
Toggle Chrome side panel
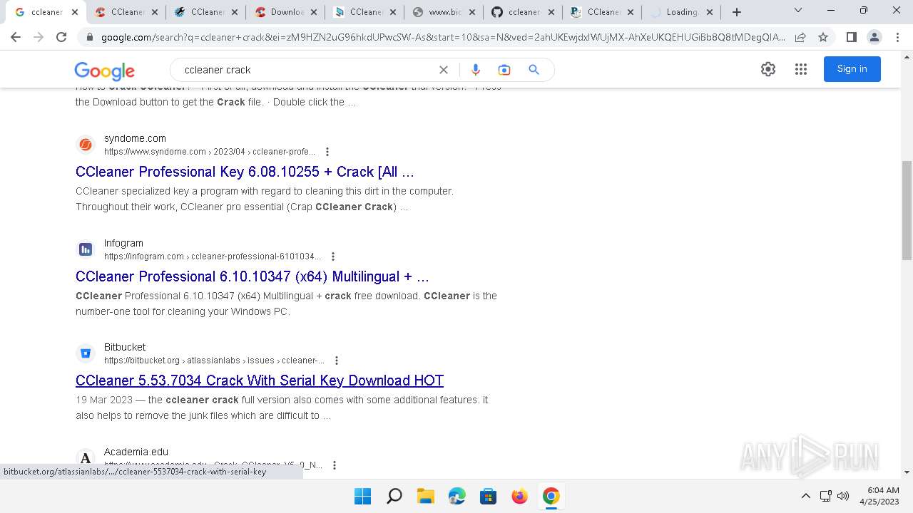[851, 37]
